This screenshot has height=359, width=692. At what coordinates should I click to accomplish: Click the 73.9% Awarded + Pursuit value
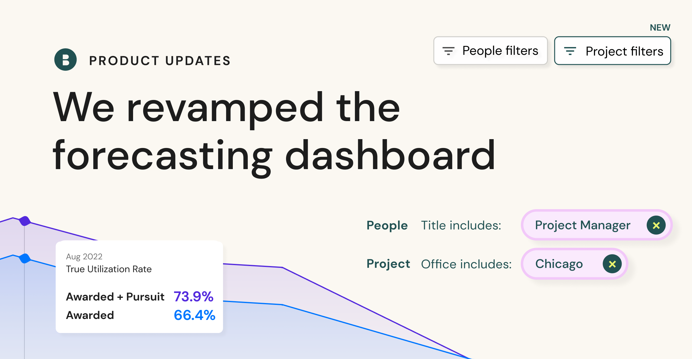194,297
